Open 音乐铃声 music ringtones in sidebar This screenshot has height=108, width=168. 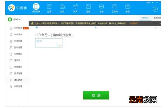tap(16, 35)
